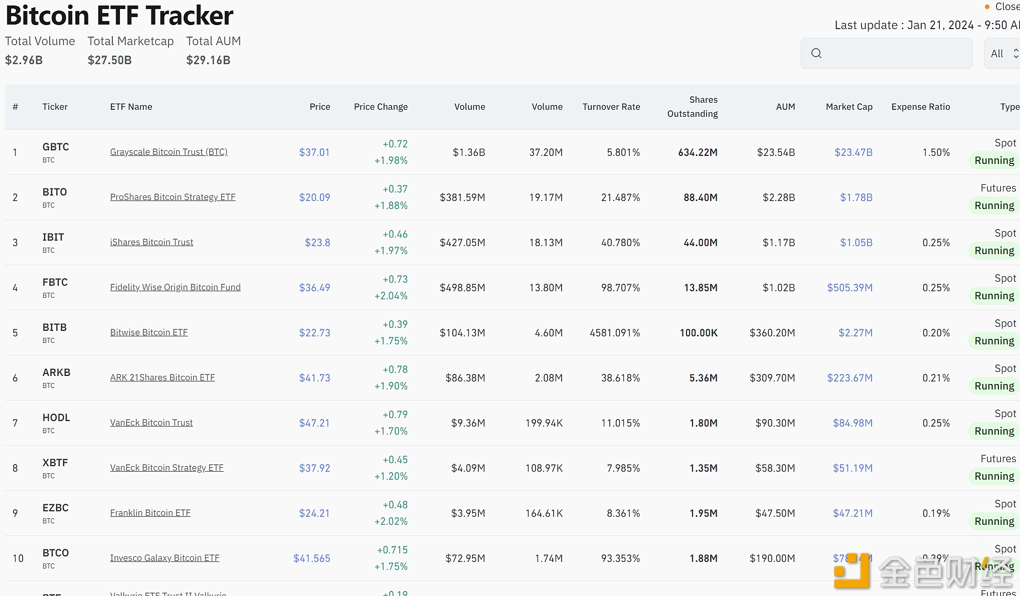Click XBTF price $37.92
The width and height of the screenshot is (1020, 596).
click(x=314, y=468)
